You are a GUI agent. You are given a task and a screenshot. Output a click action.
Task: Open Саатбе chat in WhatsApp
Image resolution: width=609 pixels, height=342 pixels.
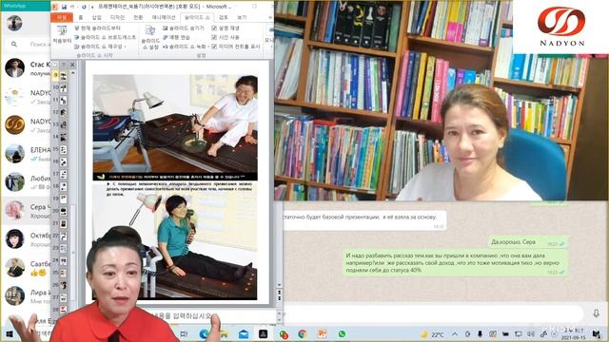26,268
